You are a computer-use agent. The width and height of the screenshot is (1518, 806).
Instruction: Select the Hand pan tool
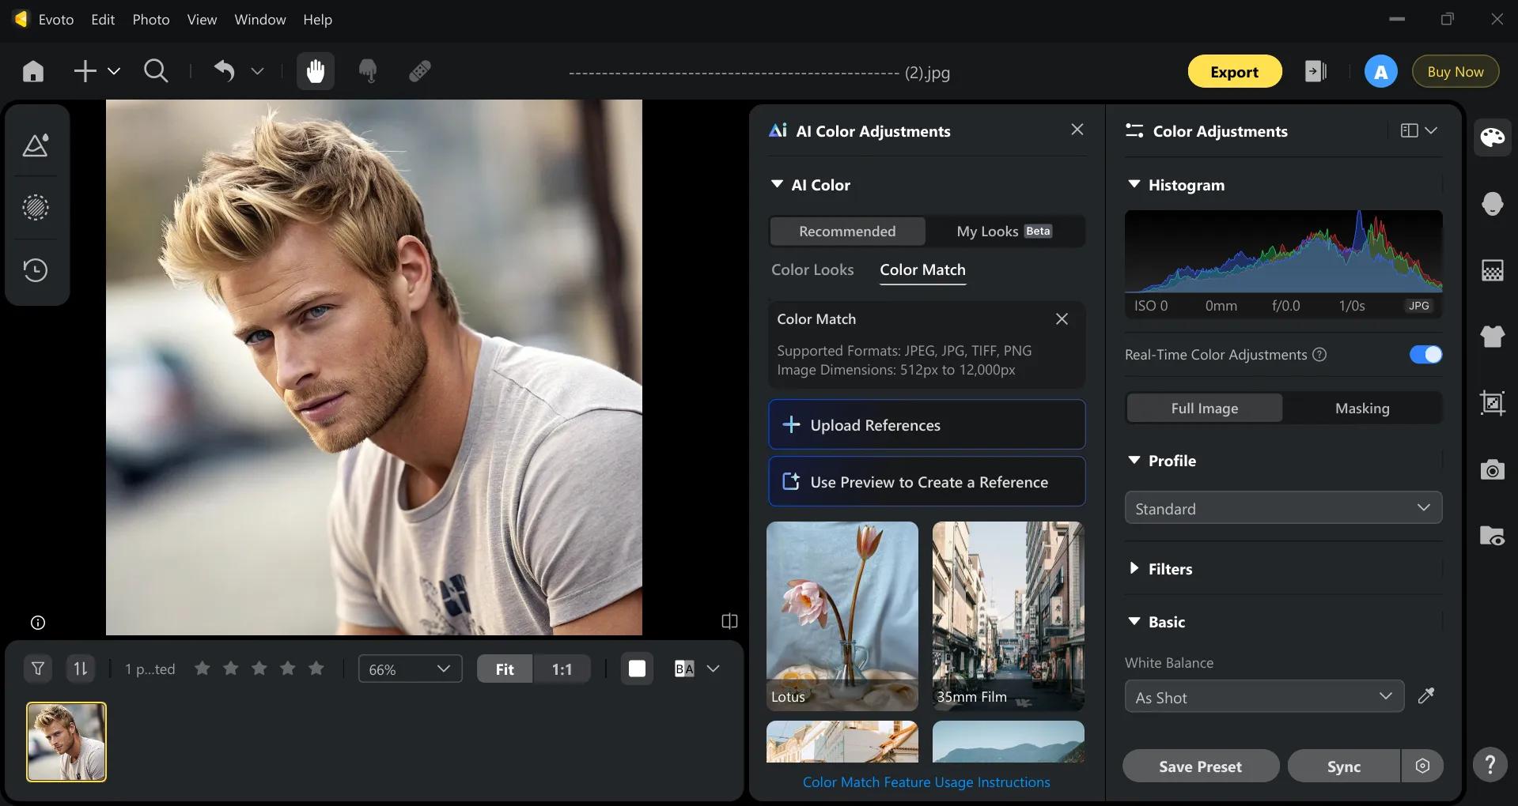point(316,71)
